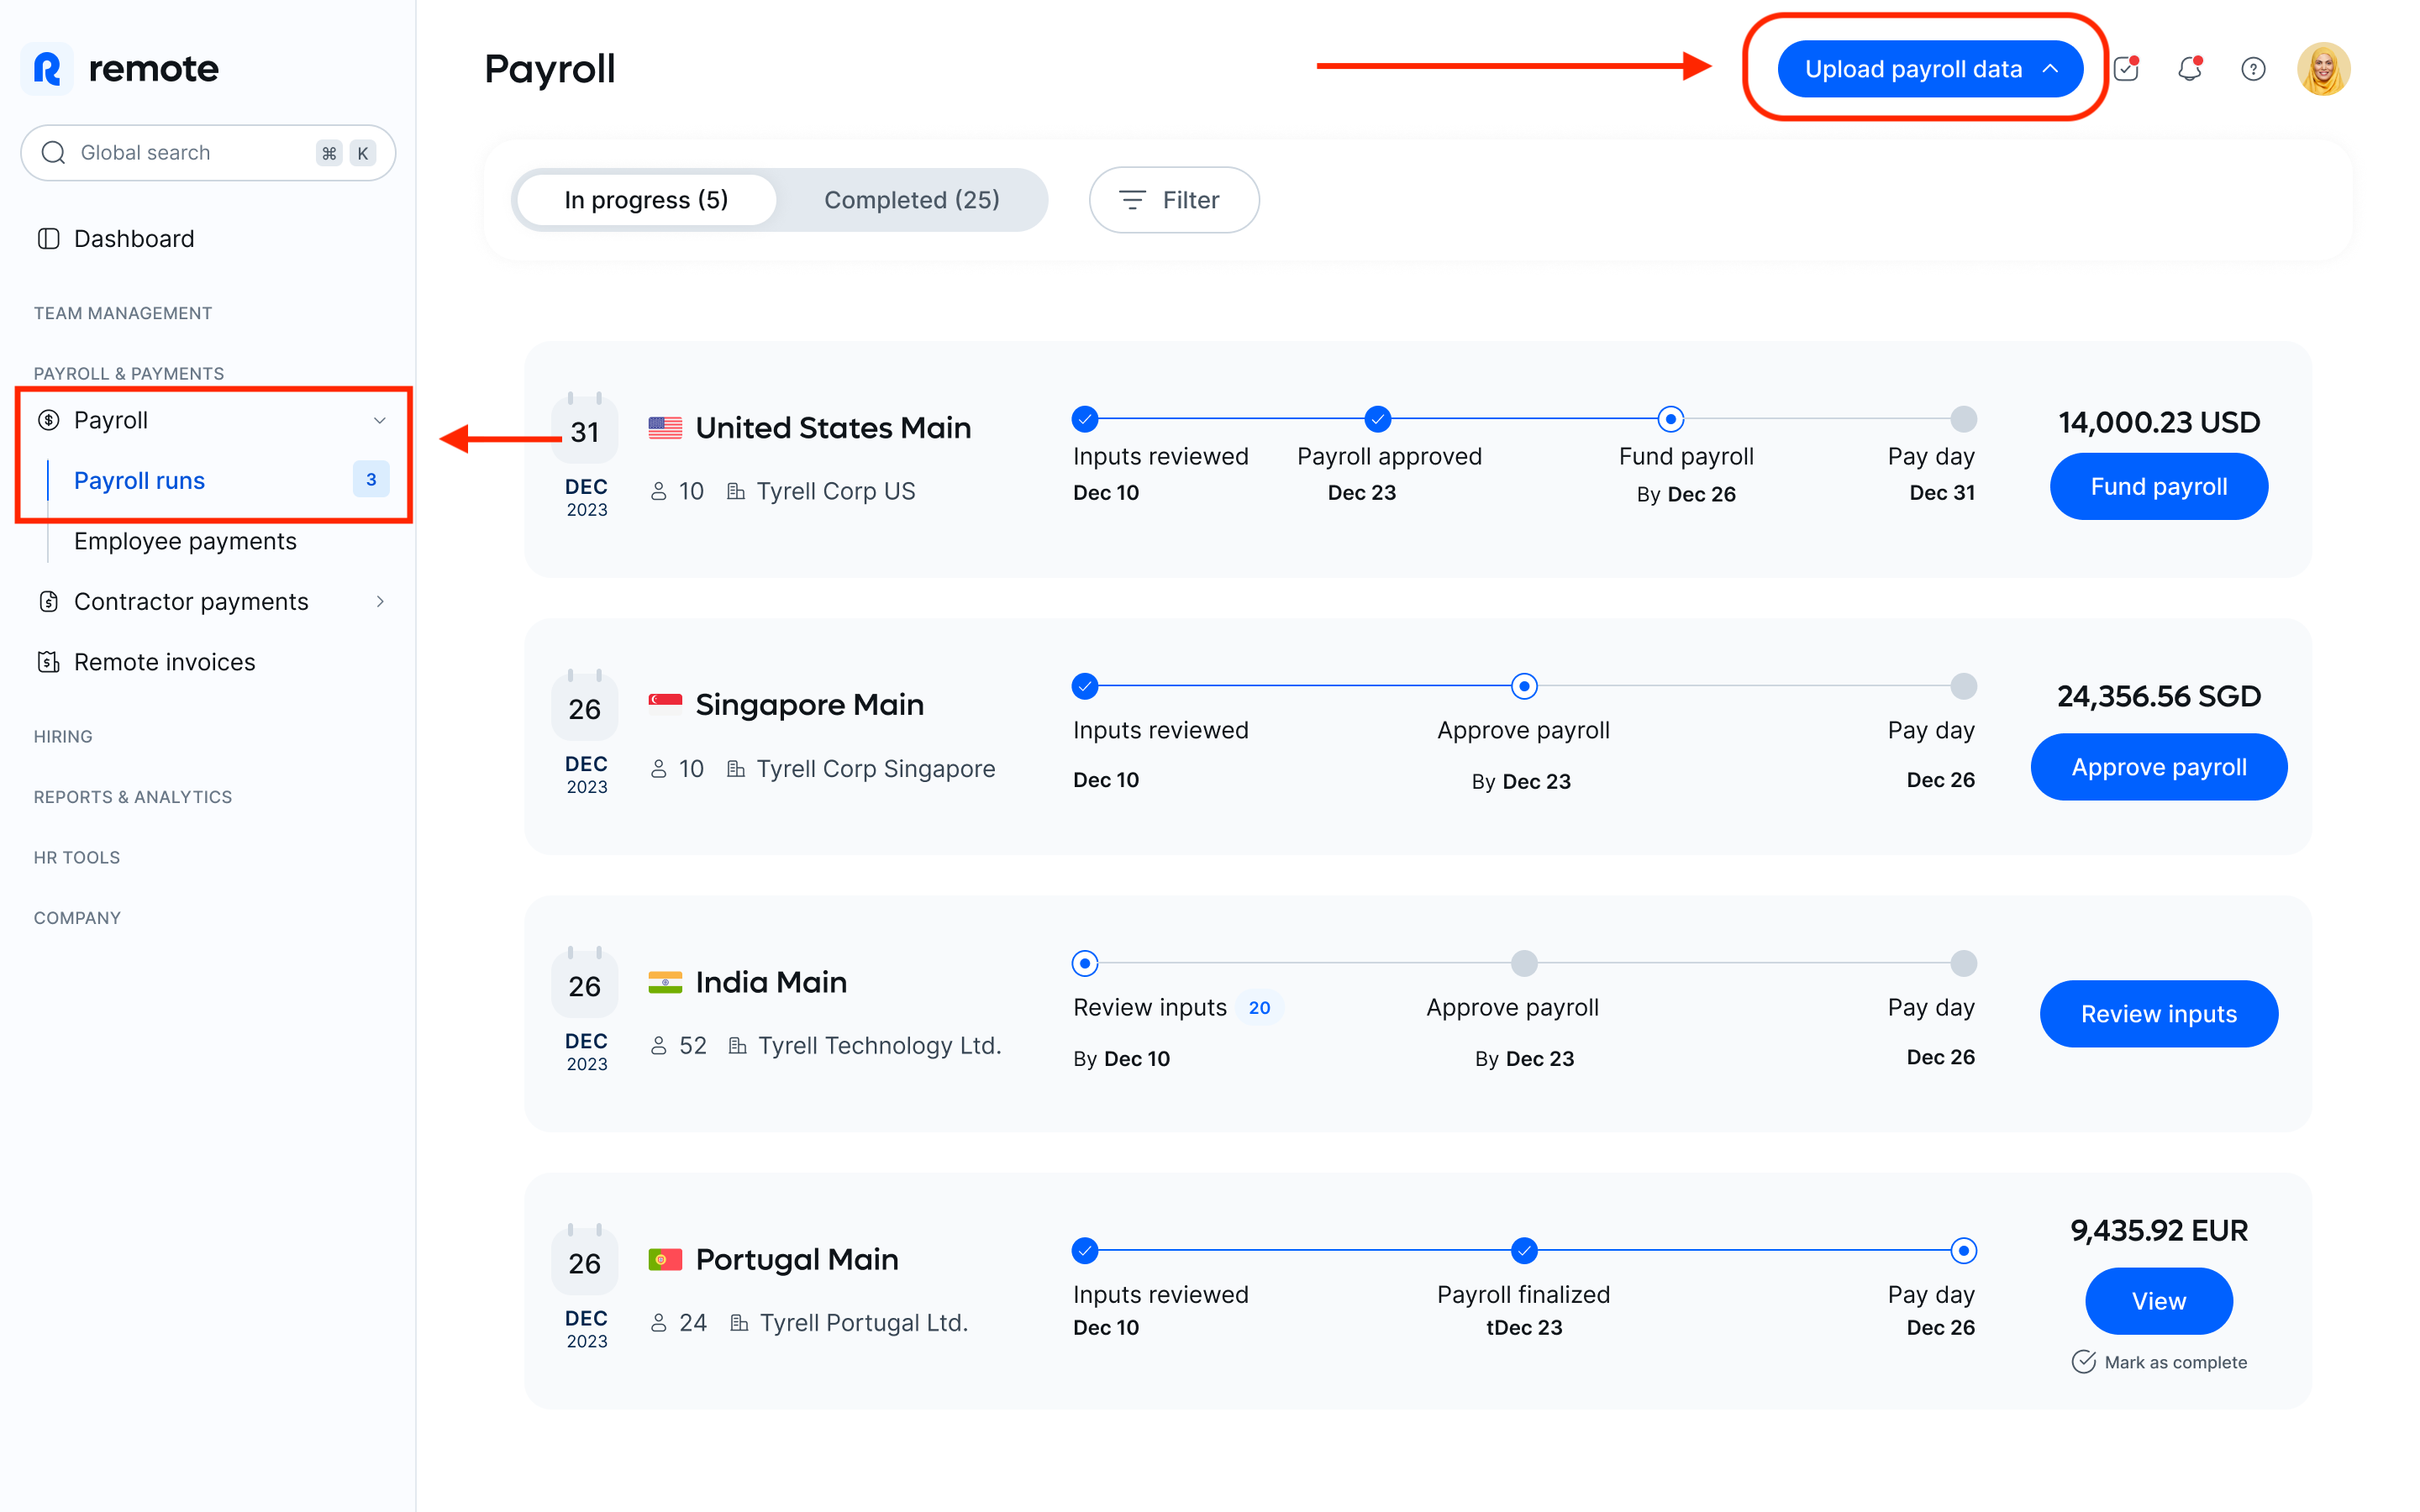
Task: Click the Fund payroll step marker for United States
Action: tap(1670, 419)
